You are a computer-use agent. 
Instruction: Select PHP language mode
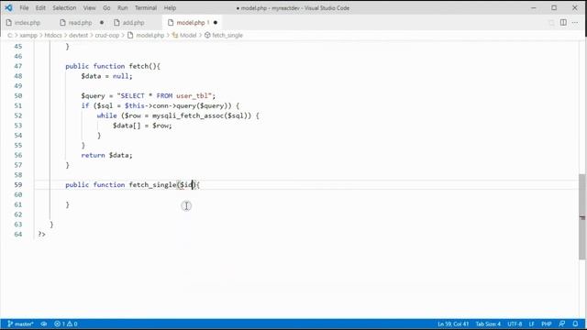point(547,324)
